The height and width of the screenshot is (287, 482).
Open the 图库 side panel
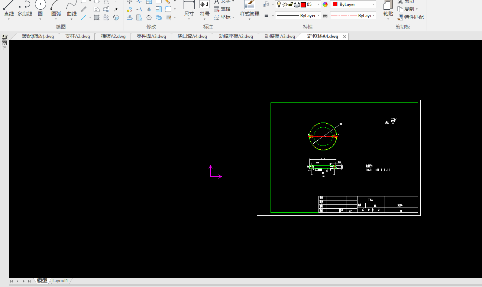[5, 43]
